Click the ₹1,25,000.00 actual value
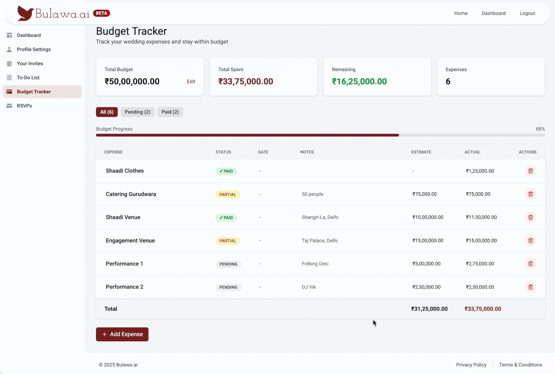555x374 pixels. 480,171
